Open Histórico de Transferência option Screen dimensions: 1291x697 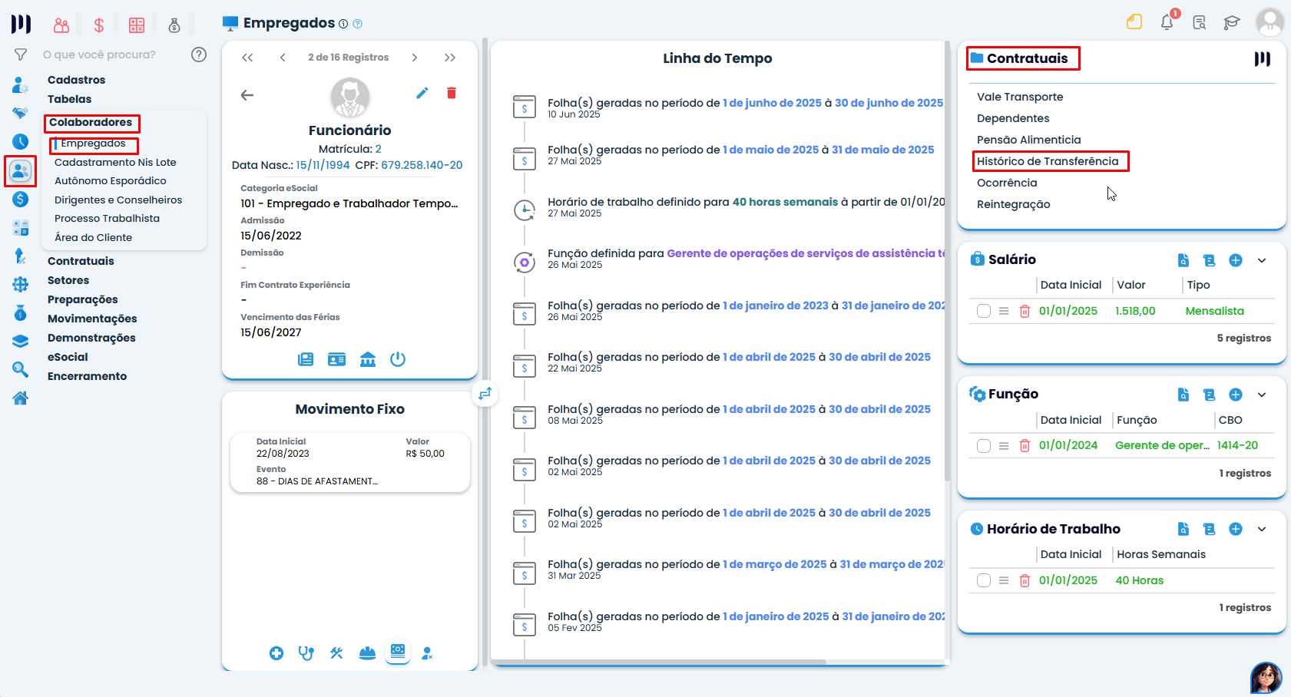(x=1048, y=161)
